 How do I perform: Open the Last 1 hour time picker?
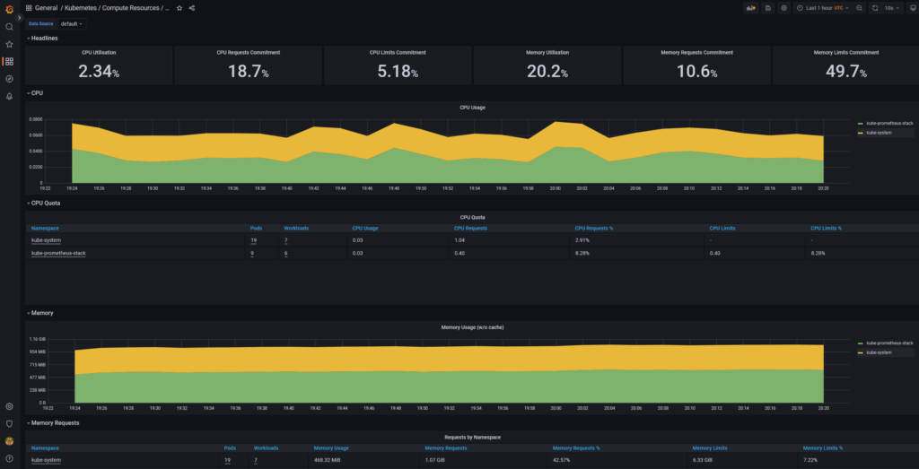(x=822, y=8)
